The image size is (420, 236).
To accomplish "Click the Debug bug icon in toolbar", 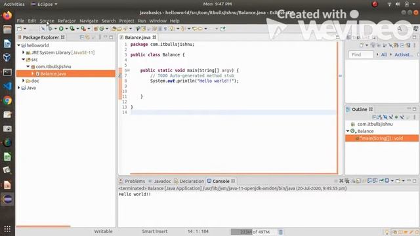I will 50,29.
